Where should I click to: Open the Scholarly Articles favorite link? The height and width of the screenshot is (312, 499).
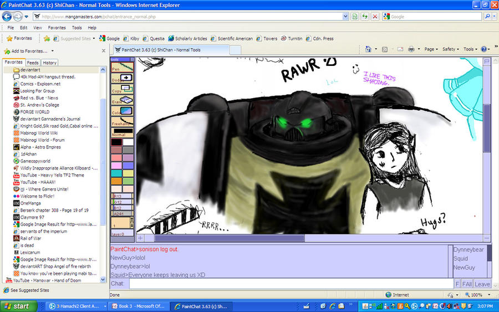[x=188, y=38]
